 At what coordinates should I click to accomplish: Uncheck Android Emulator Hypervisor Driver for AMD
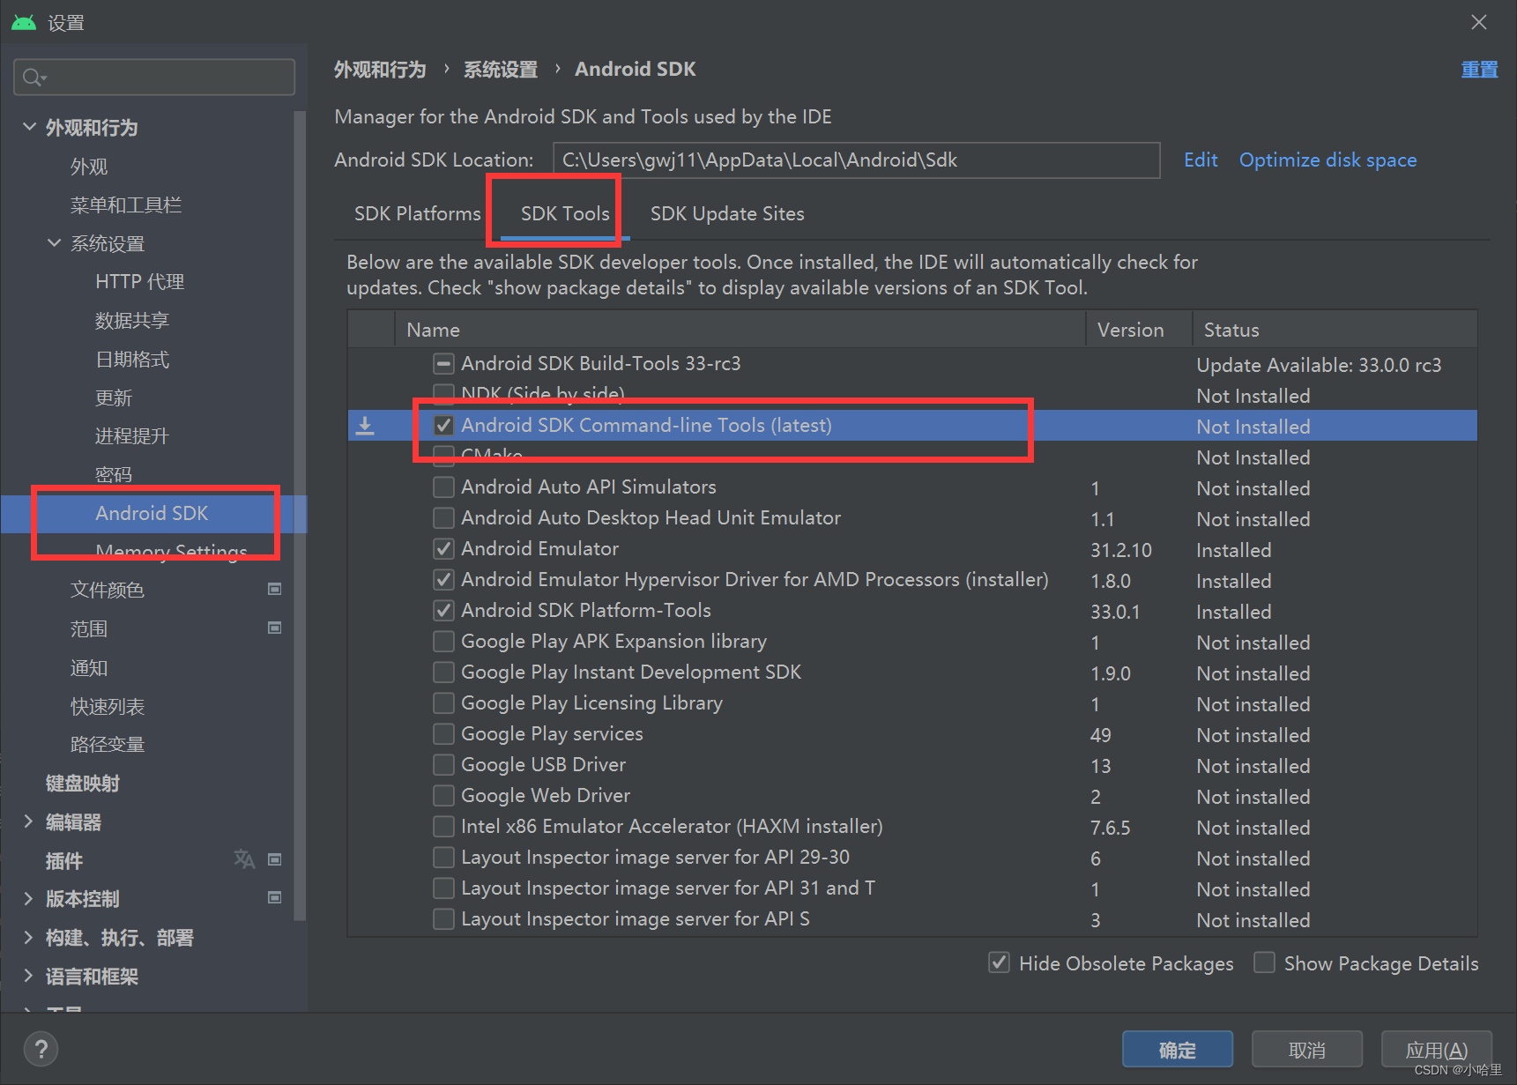click(443, 579)
